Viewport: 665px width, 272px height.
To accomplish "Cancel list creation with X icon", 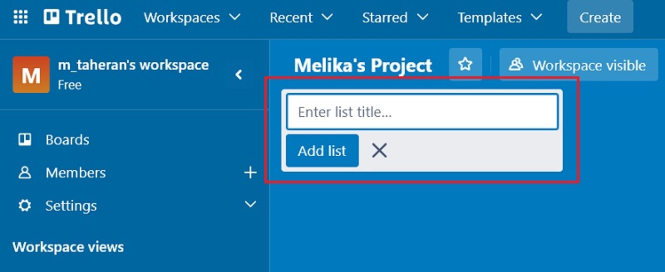I will 379,151.
